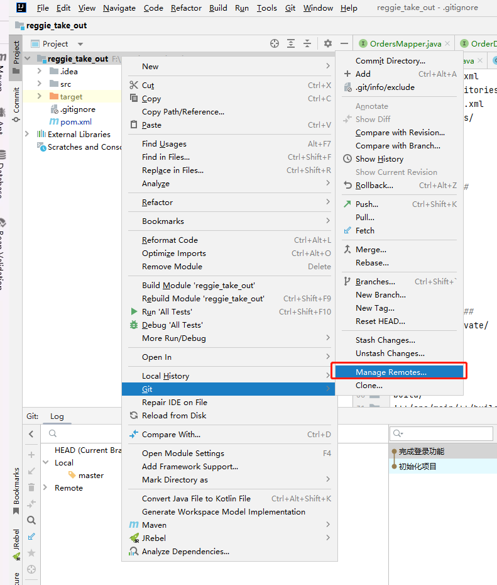Click Fetch in Git submenu

coord(399,231)
